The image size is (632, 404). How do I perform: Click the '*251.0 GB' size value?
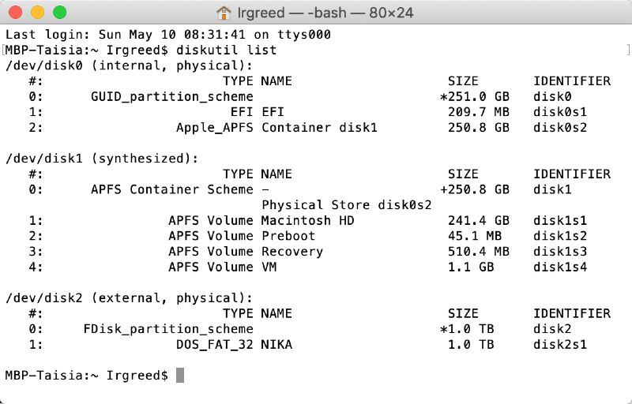click(x=475, y=96)
